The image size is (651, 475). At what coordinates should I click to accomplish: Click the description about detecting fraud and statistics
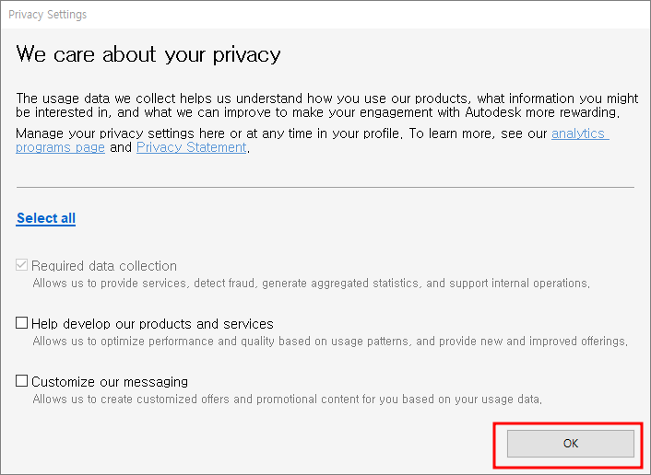[312, 284]
